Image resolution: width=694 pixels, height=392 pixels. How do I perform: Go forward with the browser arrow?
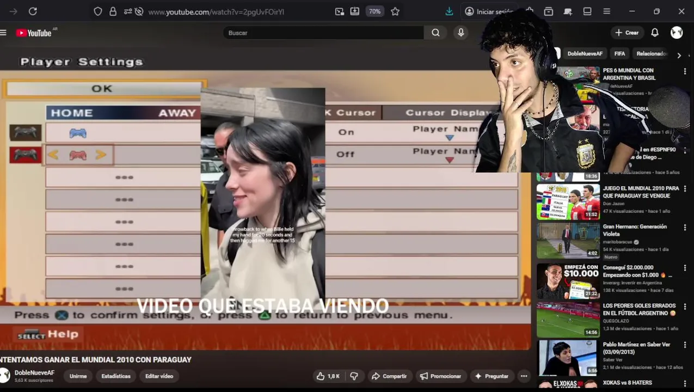(14, 11)
